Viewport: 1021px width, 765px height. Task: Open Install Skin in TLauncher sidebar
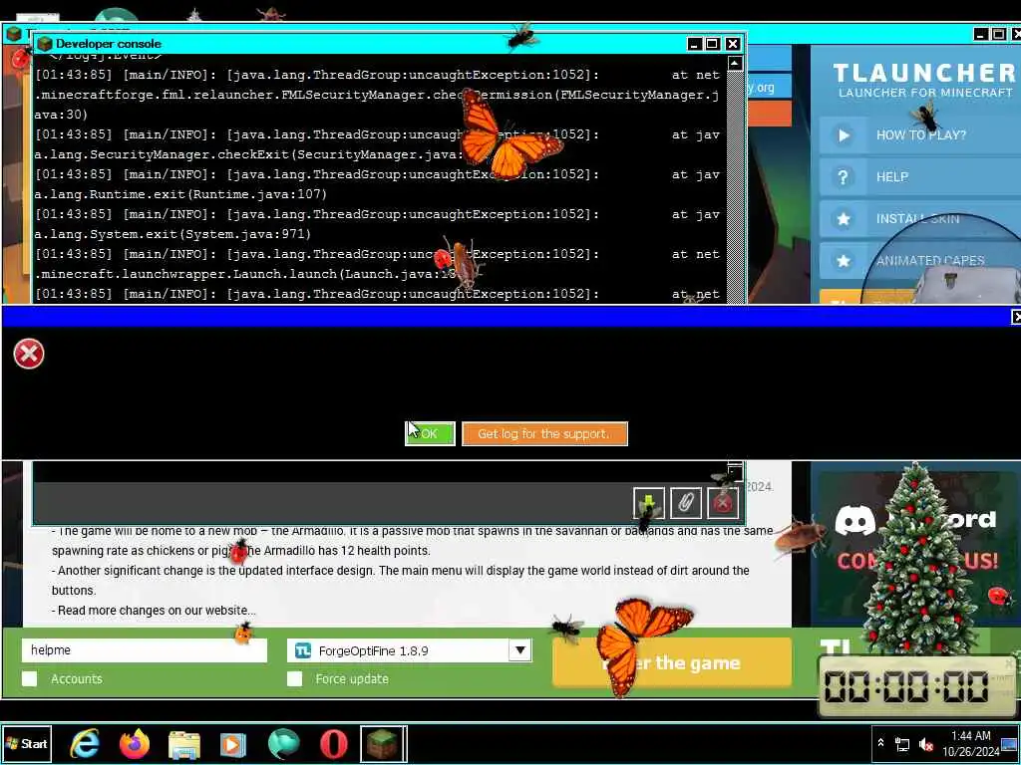coord(919,218)
